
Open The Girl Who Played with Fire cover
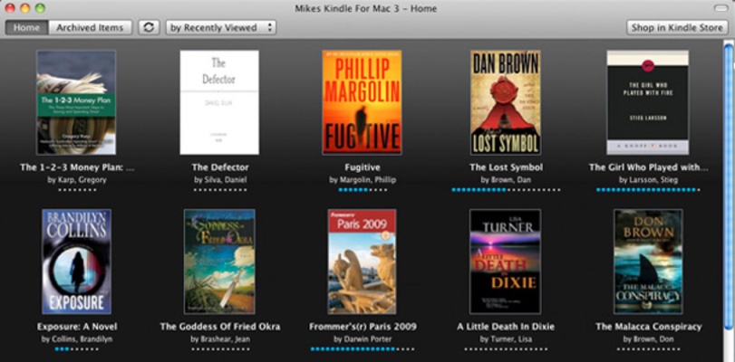[648, 102]
